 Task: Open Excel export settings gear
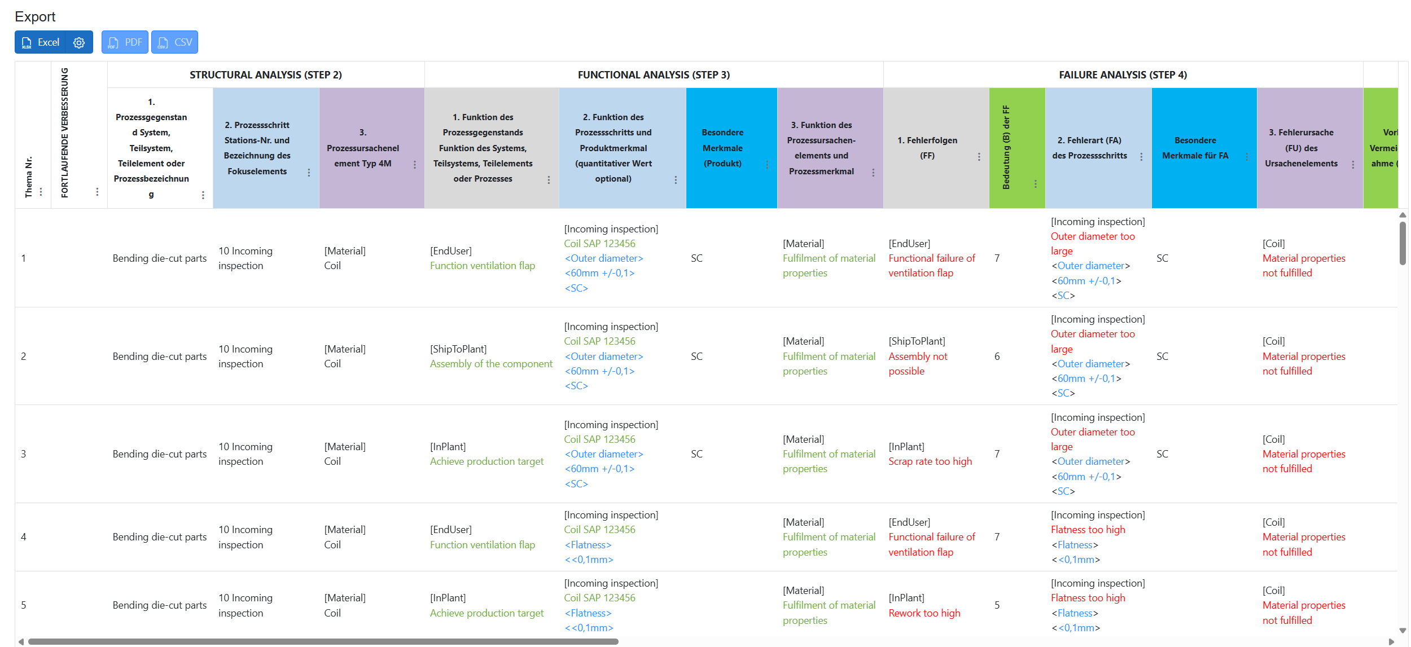tap(79, 42)
